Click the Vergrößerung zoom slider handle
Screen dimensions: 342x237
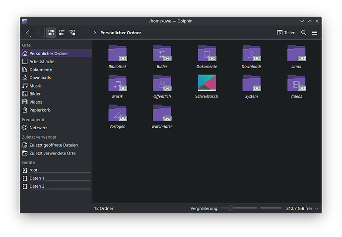(x=230, y=208)
